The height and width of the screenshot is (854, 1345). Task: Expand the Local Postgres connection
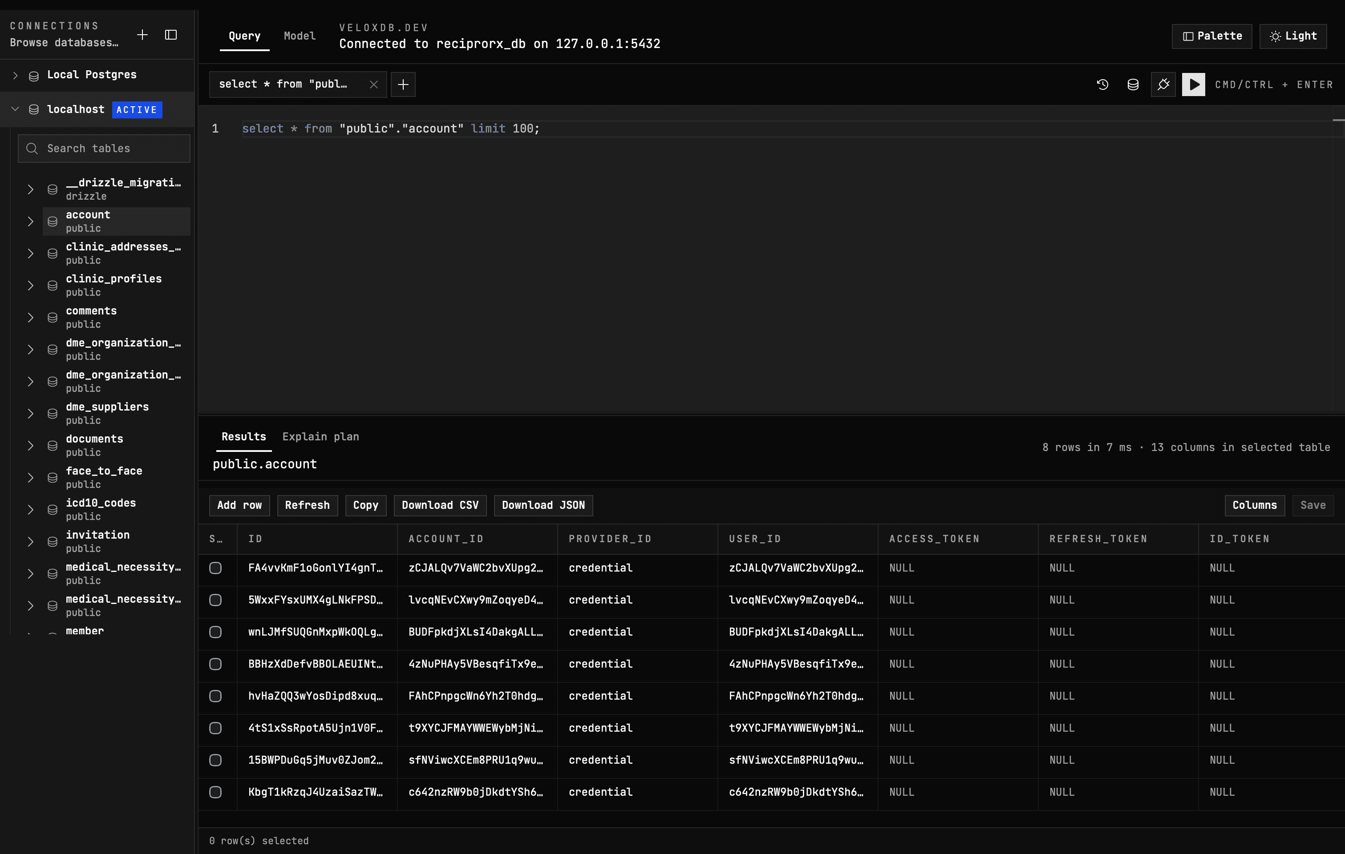(15, 75)
